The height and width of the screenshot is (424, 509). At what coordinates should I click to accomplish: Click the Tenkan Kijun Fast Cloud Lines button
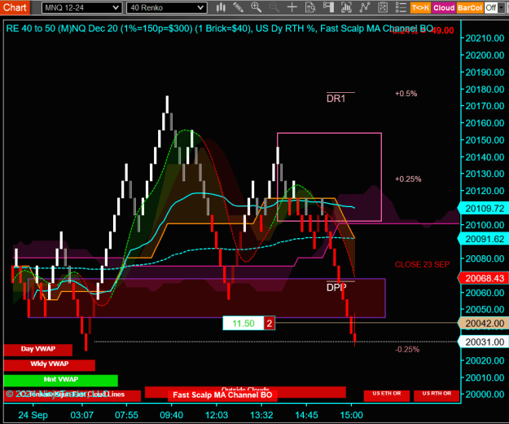click(72, 395)
